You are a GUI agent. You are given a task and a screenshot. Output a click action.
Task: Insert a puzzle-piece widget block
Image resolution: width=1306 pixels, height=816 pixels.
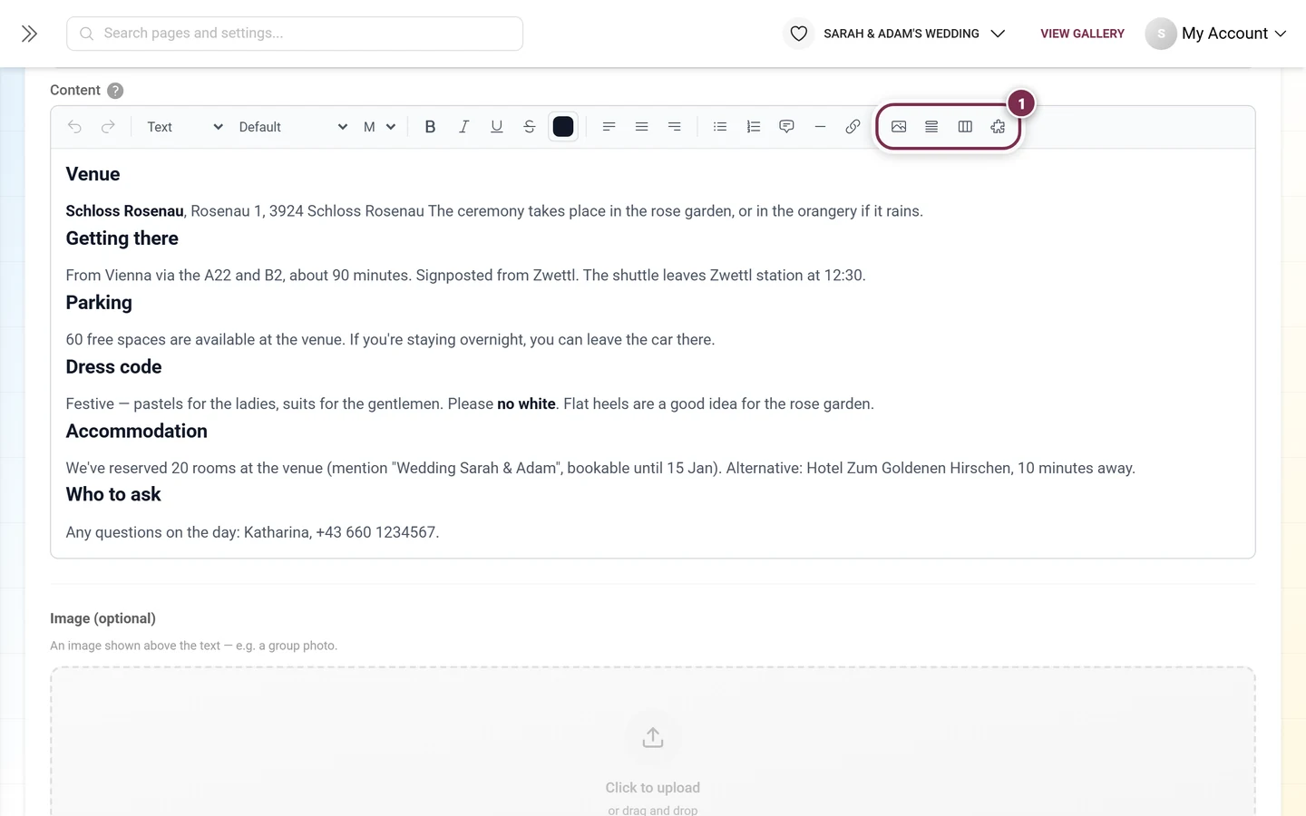click(x=998, y=127)
